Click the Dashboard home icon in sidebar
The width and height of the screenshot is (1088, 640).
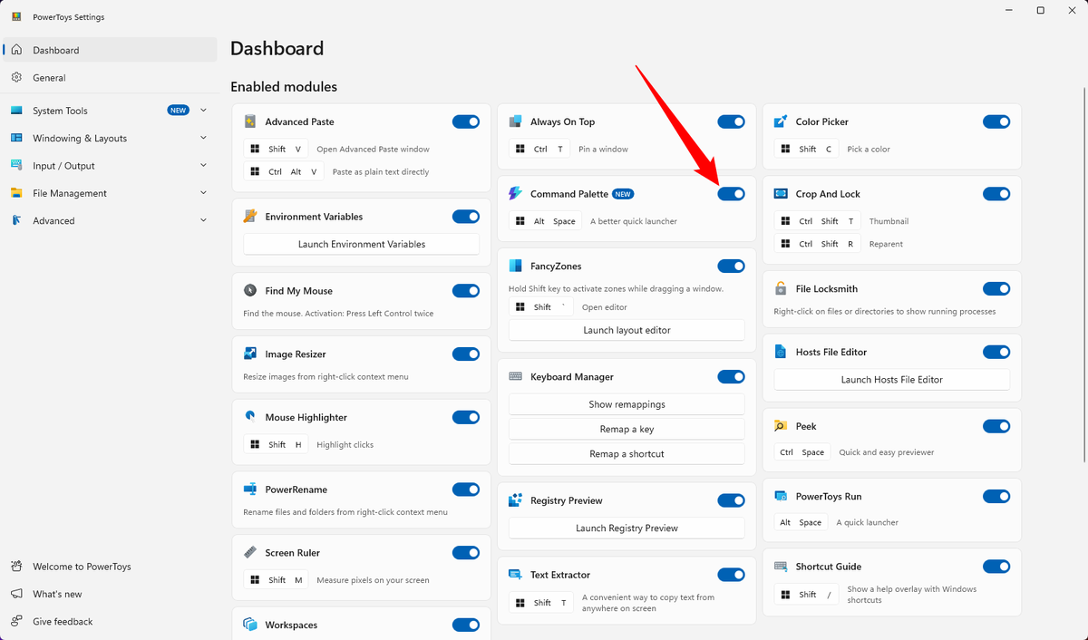pos(16,50)
